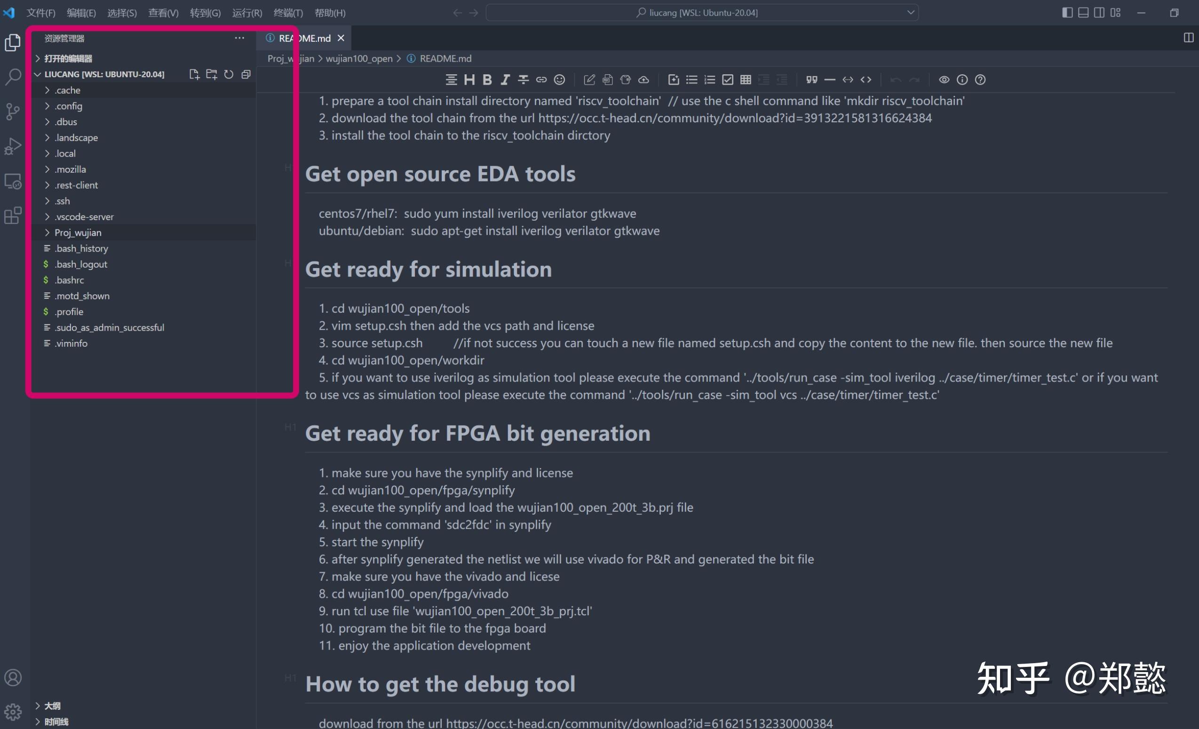
Task: Click the liucang command center search box
Action: point(702,13)
